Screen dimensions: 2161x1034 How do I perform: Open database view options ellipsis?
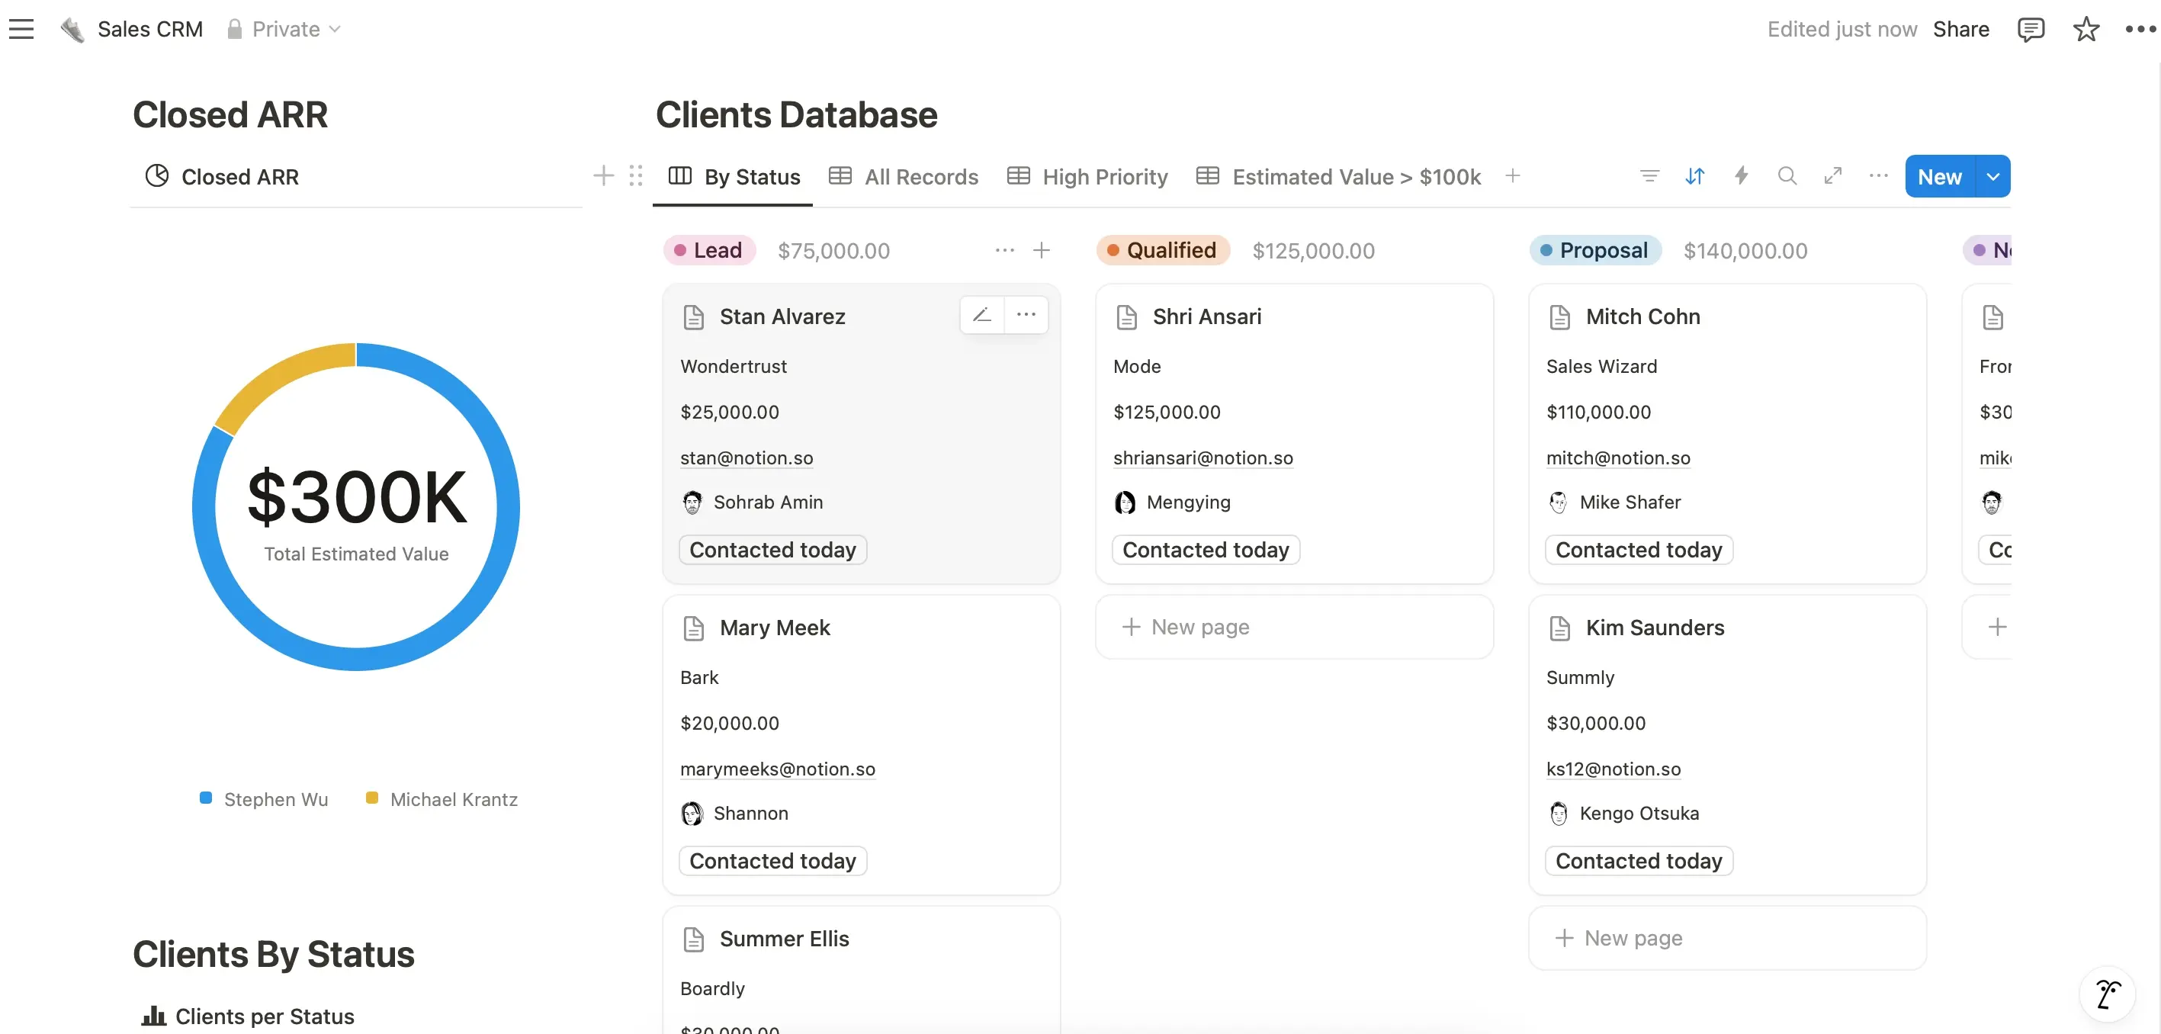[x=1878, y=176]
